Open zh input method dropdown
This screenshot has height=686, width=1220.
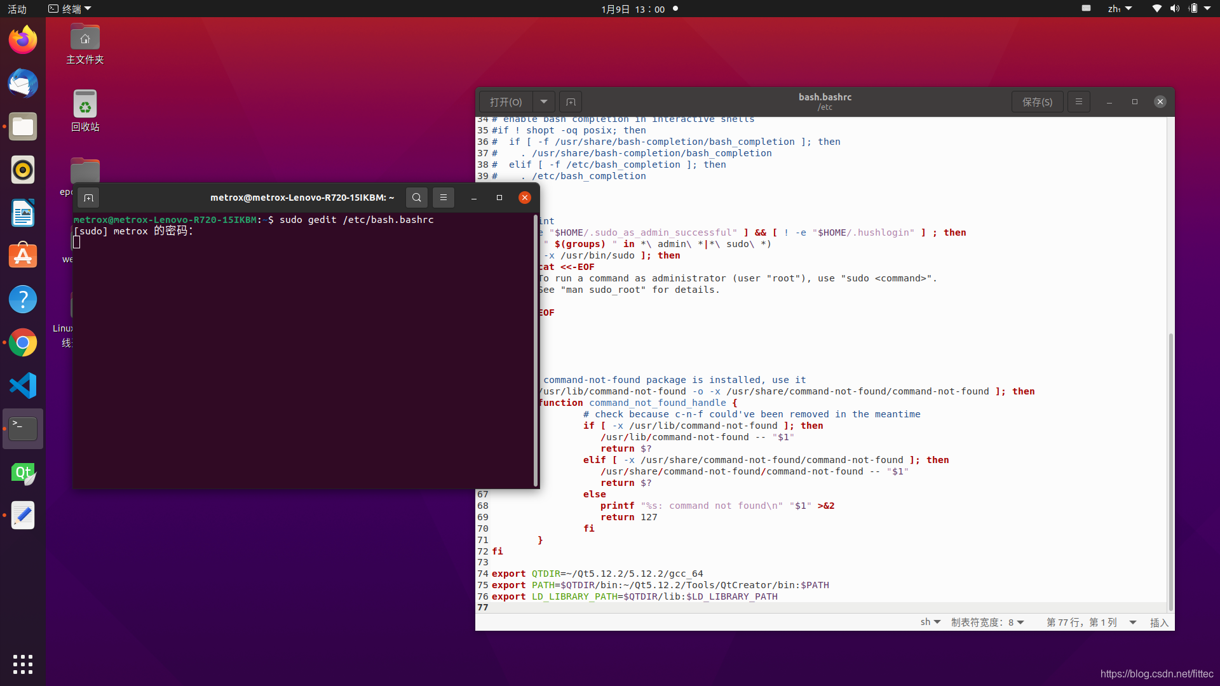pyautogui.click(x=1120, y=9)
